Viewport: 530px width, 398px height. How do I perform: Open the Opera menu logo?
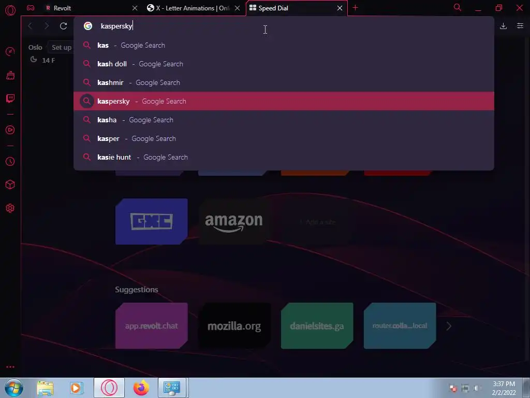tap(10, 10)
